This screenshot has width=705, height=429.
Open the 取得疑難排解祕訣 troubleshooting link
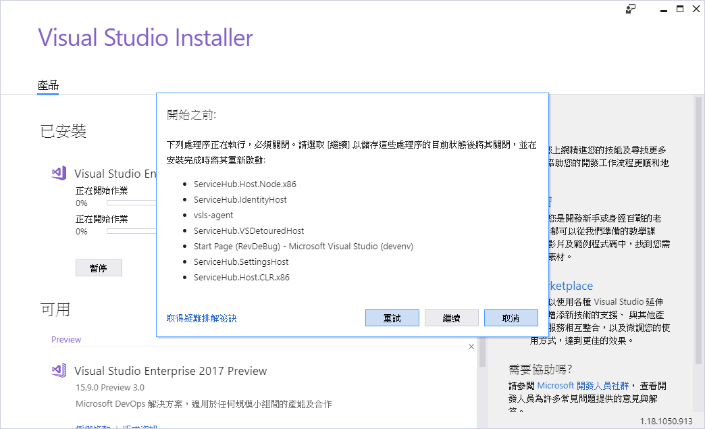(x=201, y=318)
